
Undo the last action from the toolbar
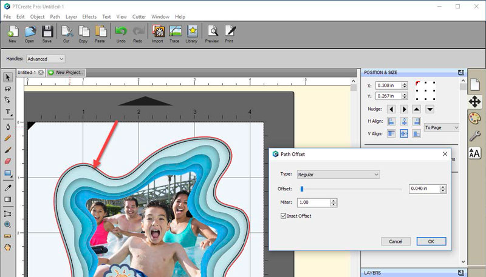[x=121, y=34]
